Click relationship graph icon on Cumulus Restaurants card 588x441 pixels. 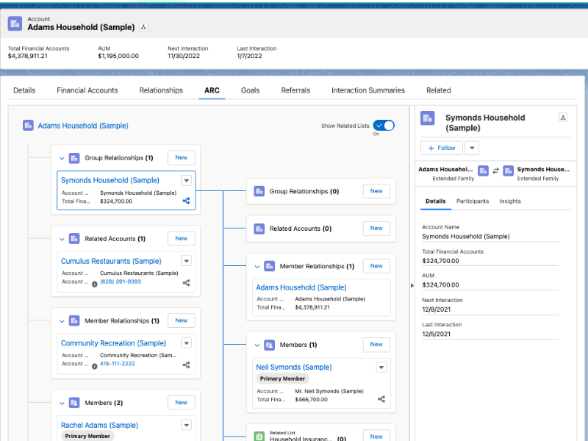tap(187, 282)
